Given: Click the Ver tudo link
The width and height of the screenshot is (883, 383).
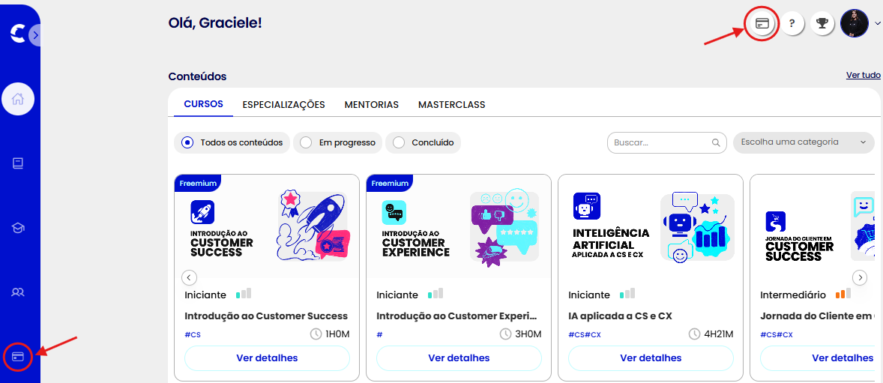Looking at the screenshot, I should (x=864, y=75).
